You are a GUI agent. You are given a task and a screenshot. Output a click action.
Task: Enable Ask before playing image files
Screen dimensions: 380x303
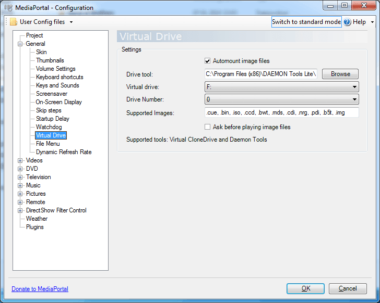click(207, 127)
